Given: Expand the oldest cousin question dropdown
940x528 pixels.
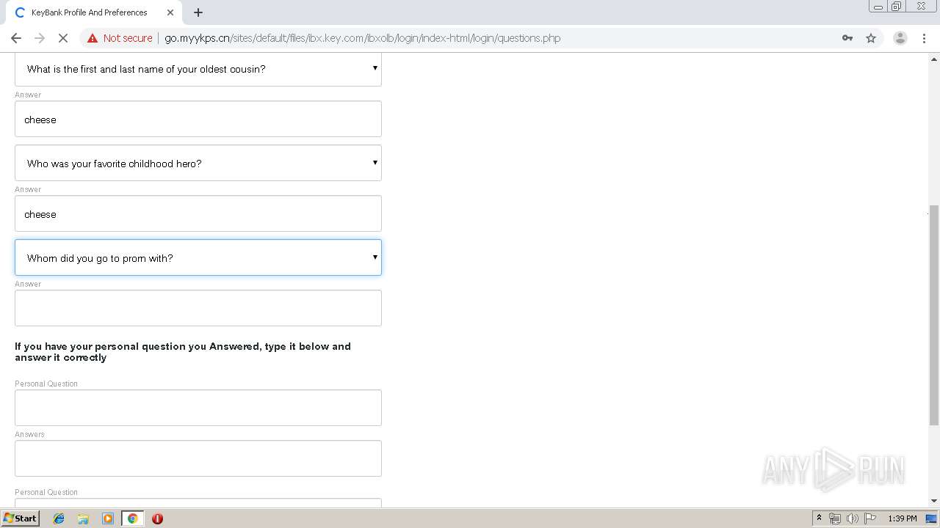Looking at the screenshot, I should click(x=198, y=69).
